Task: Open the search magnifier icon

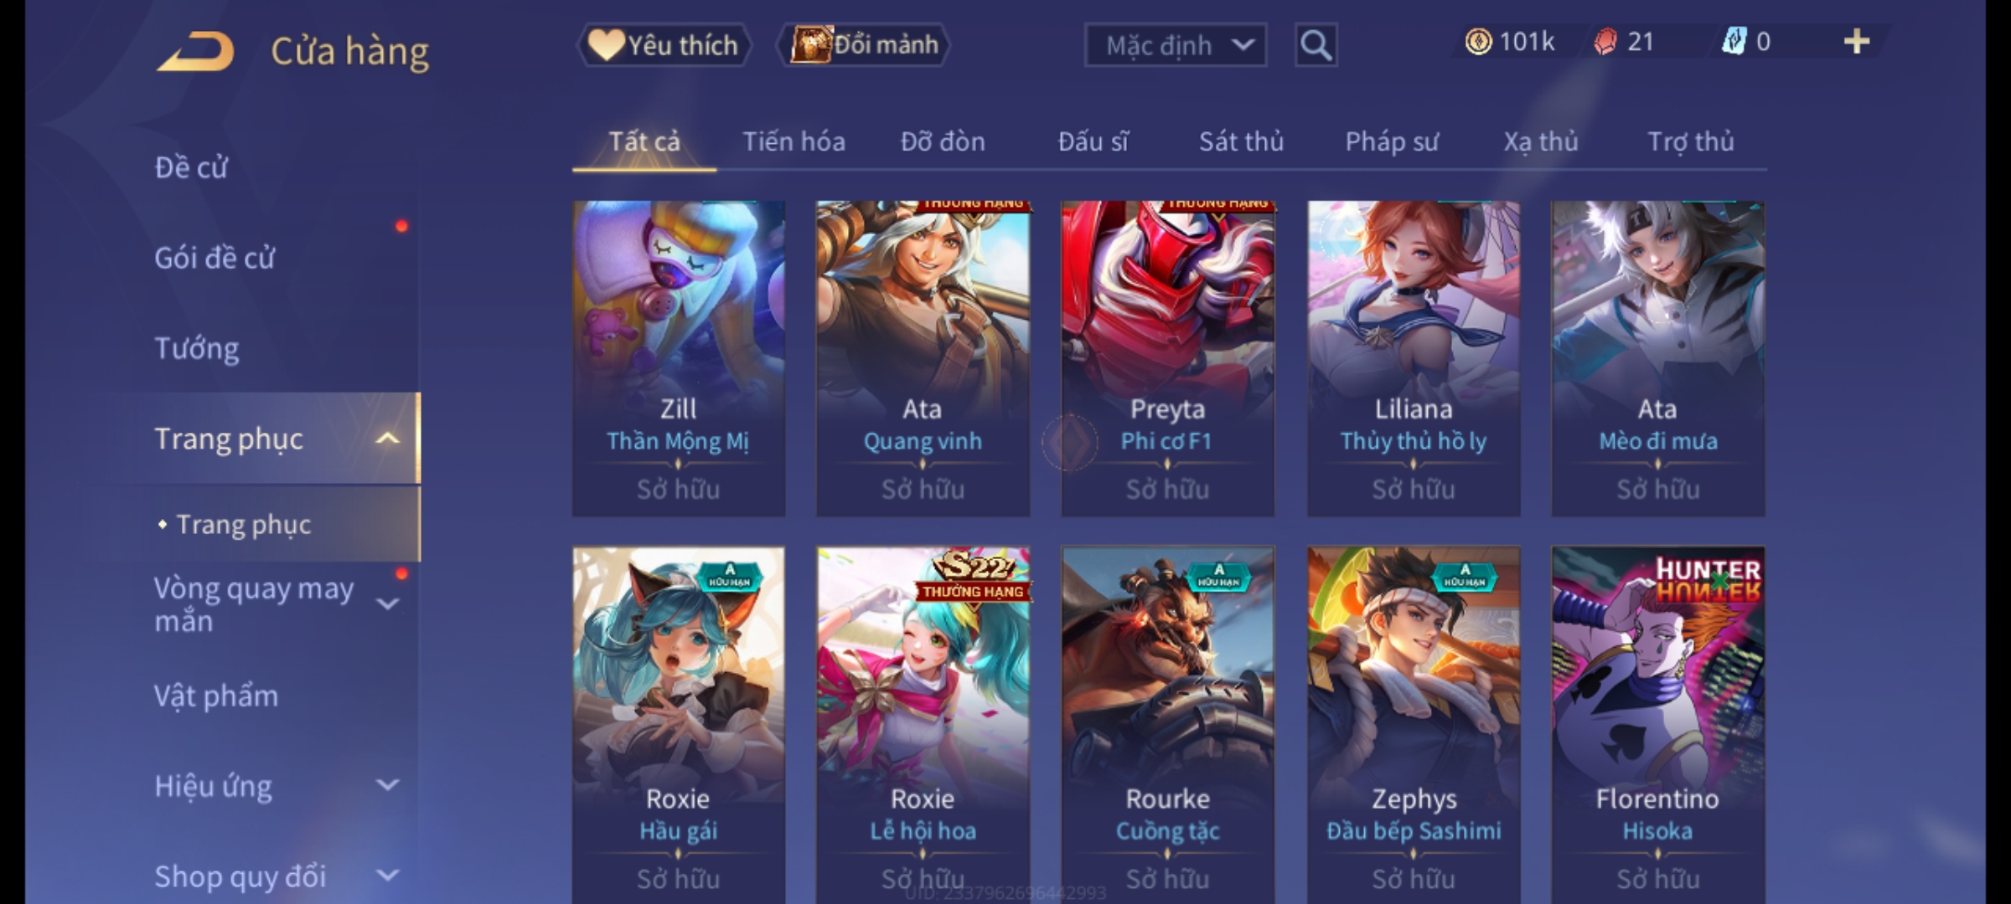Action: (x=1316, y=45)
